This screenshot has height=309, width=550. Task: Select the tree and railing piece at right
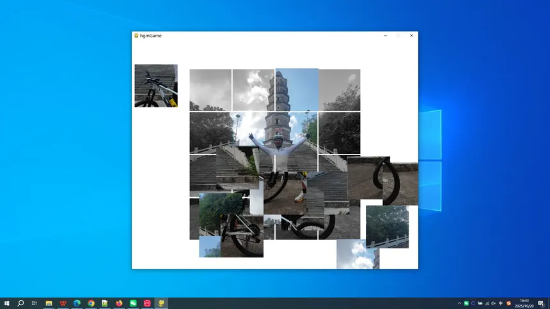coord(387,226)
